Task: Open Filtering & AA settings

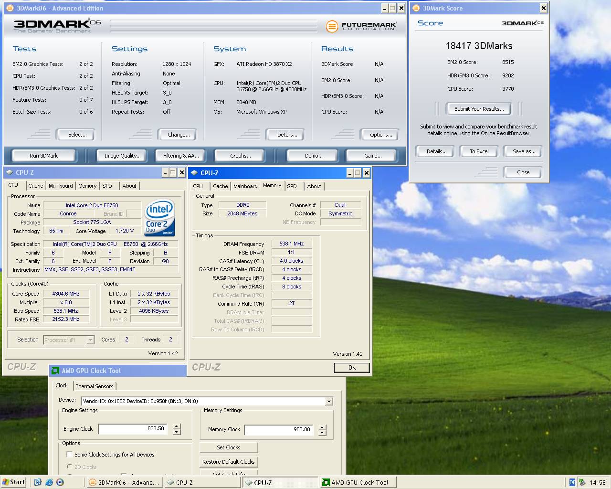Action: [x=181, y=156]
